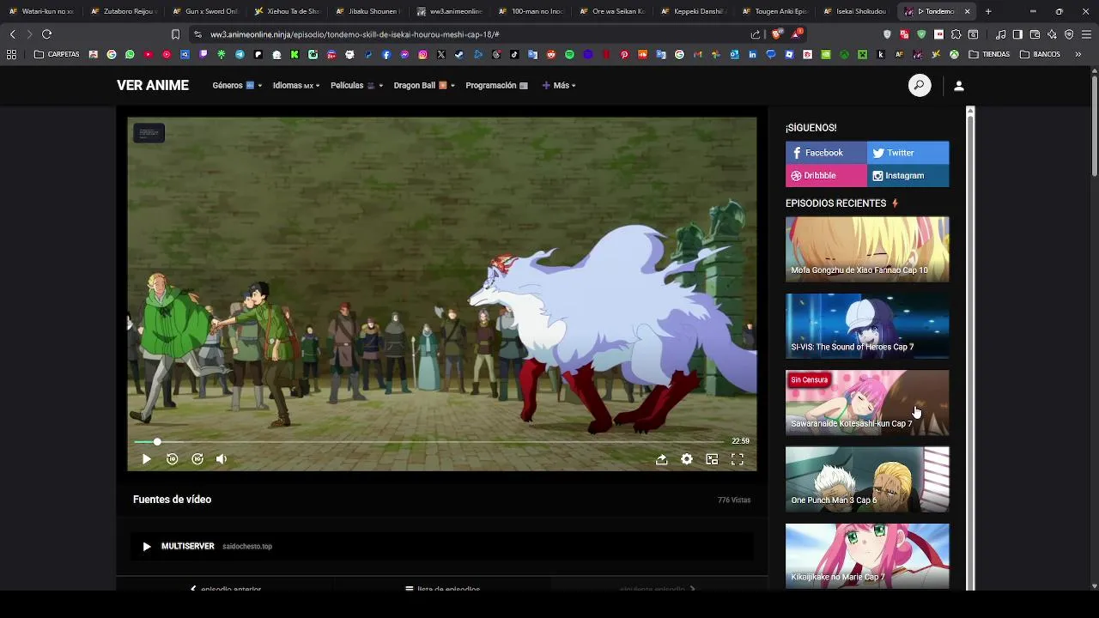1099x618 pixels.
Task: Open media control music note icon
Action: click(1000, 34)
